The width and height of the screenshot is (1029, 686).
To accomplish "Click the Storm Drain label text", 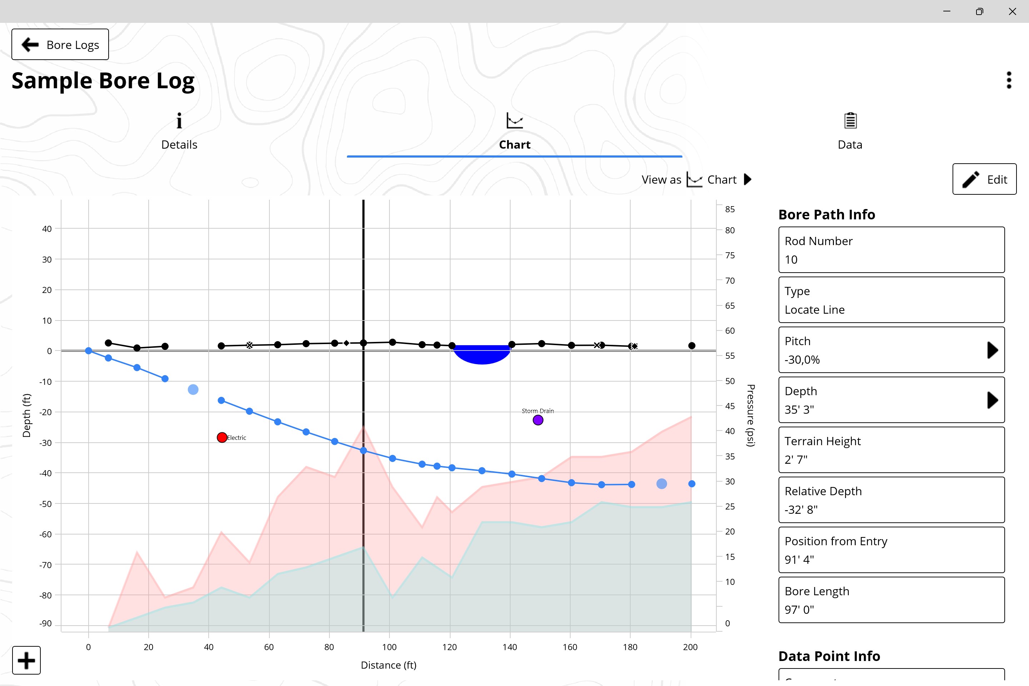I will pyautogui.click(x=538, y=411).
